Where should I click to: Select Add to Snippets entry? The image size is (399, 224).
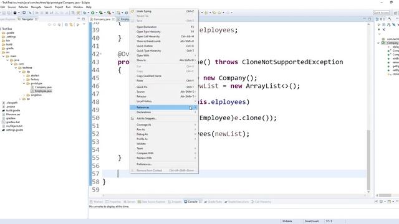164,118
